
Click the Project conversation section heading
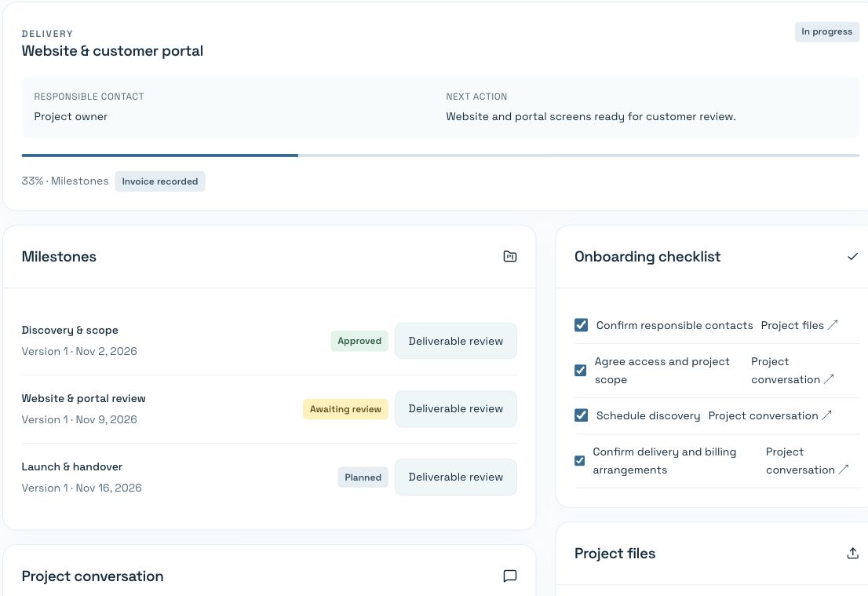coord(93,576)
